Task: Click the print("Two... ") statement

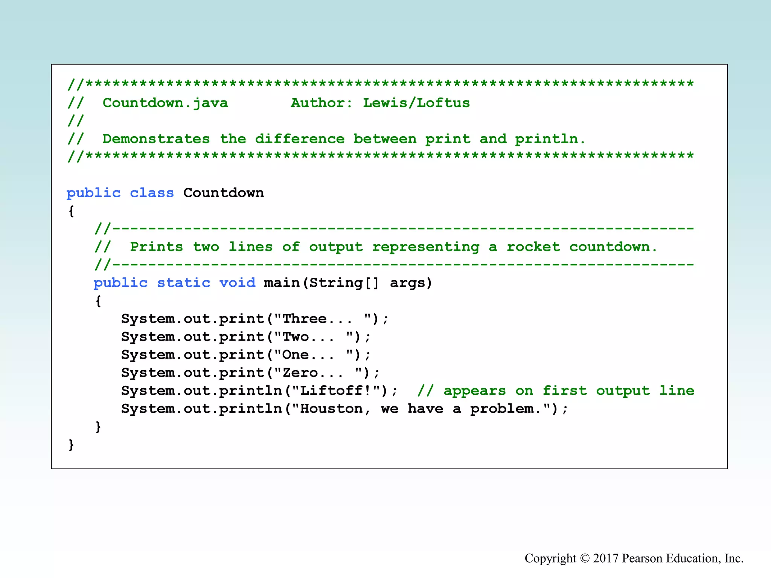Action: (x=245, y=337)
